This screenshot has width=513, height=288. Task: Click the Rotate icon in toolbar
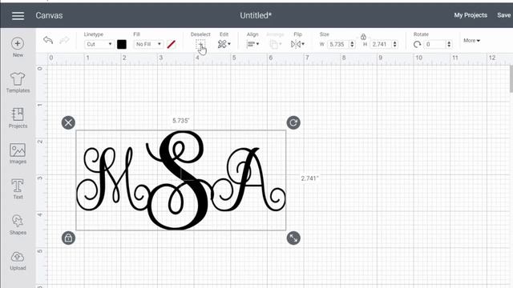(417, 45)
